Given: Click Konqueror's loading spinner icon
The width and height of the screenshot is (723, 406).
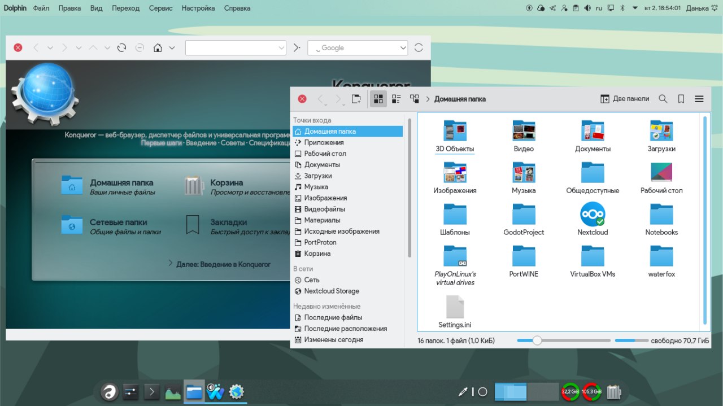Looking at the screenshot, I should [419, 48].
